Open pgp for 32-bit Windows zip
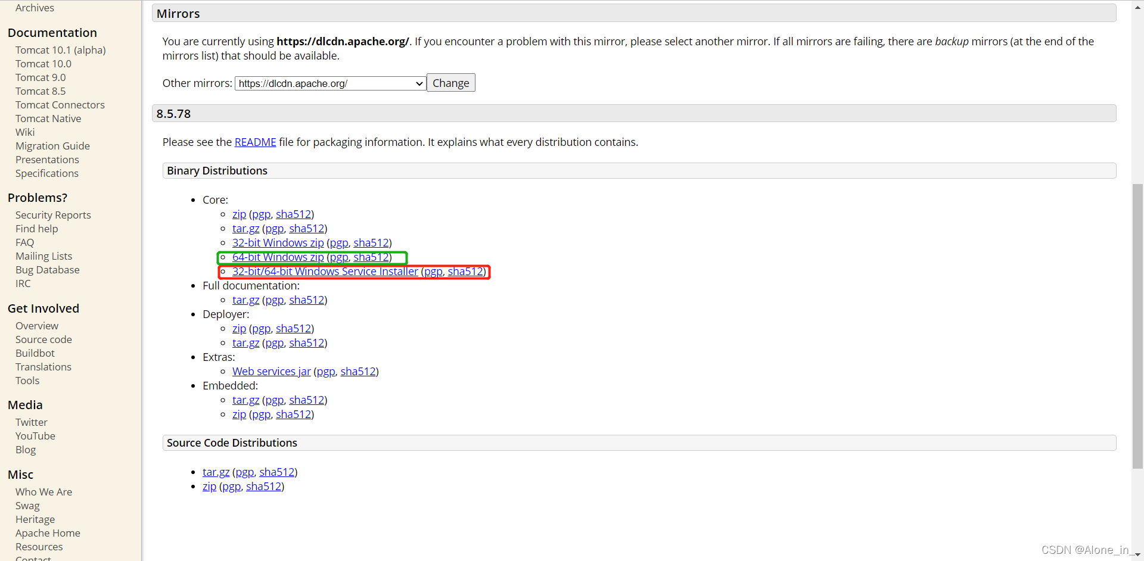 (339, 243)
